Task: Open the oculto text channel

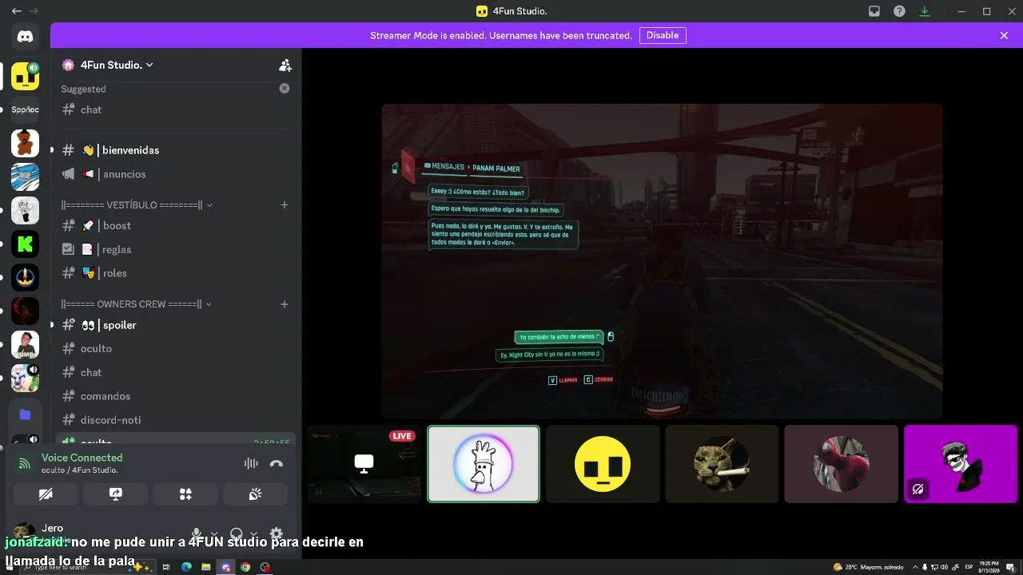Action: point(175,348)
